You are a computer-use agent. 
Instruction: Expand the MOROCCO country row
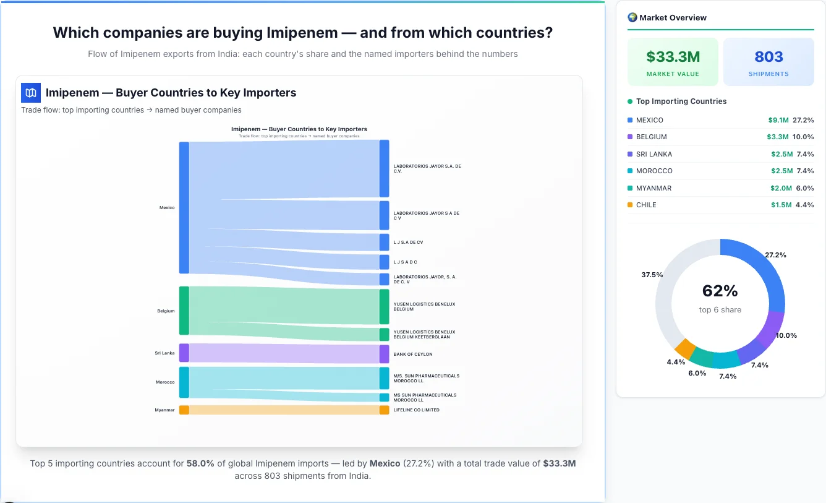point(720,171)
